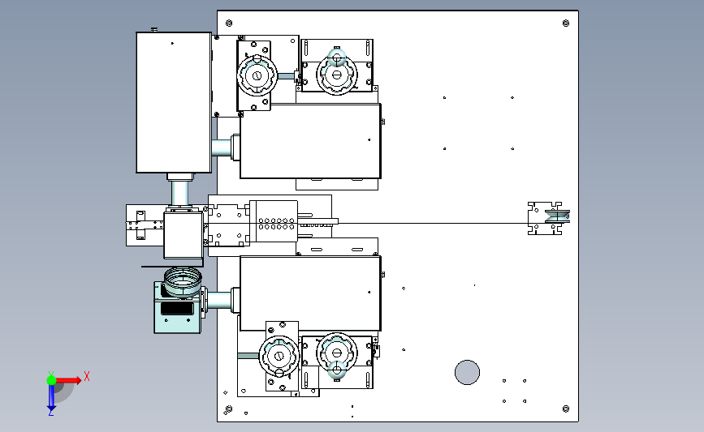This screenshot has width=704, height=432.
Task: Select the pulley wheel at the wire's right end
Action: pos(557,216)
